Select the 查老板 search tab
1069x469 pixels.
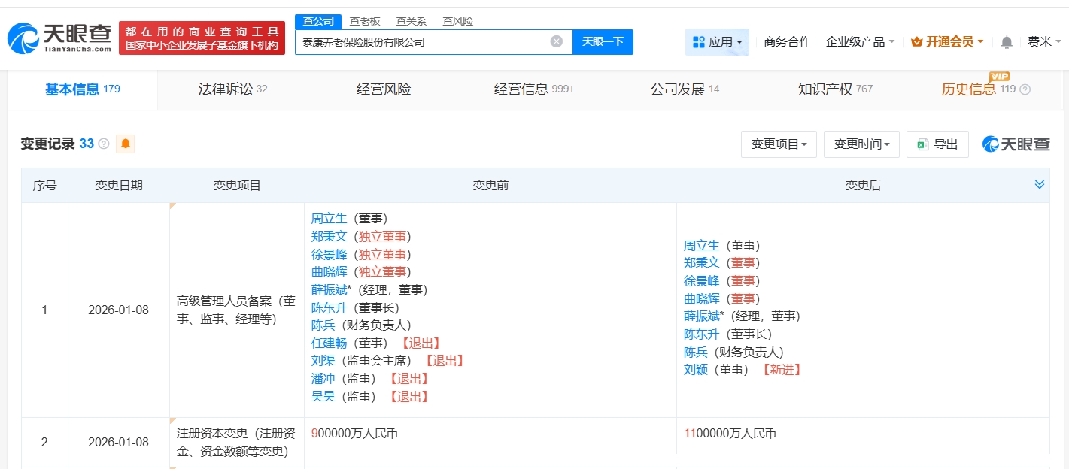(x=365, y=21)
